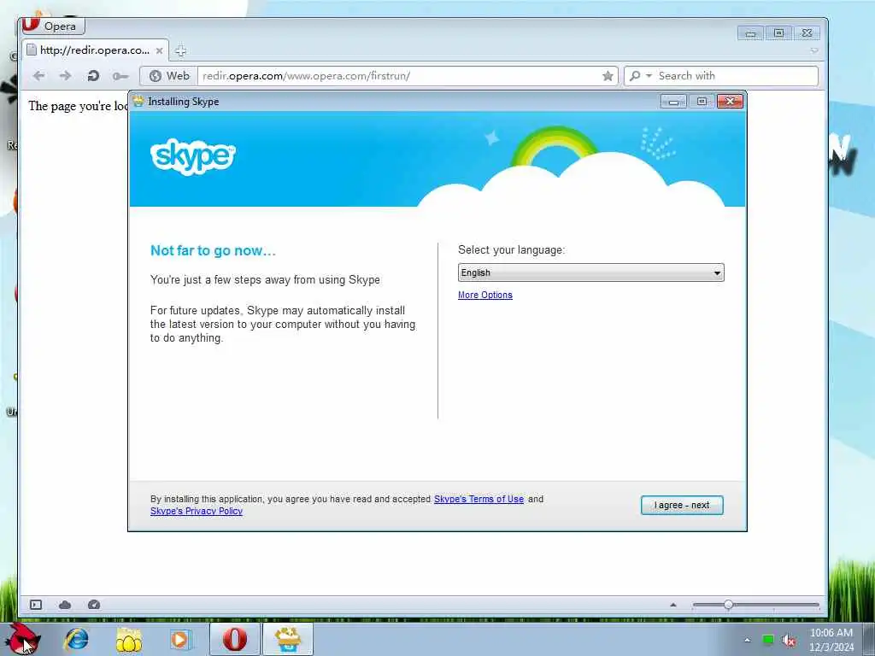
Task: Open a new tab with plus button
Action: (180, 50)
